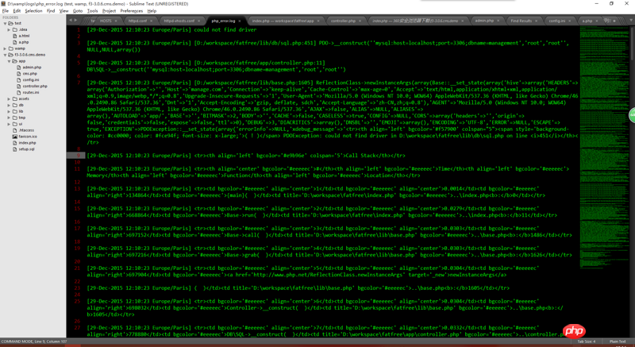Click Plain Text syntax selector in status bar
Screen dimensions: 635x347
tap(618, 341)
